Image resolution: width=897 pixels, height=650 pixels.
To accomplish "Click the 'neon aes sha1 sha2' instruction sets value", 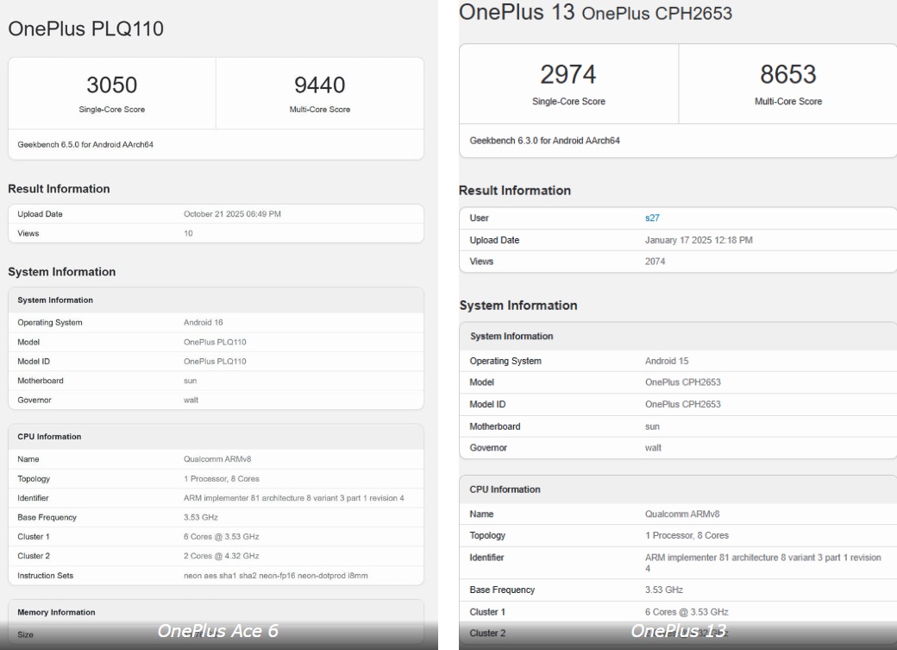I will 276,576.
